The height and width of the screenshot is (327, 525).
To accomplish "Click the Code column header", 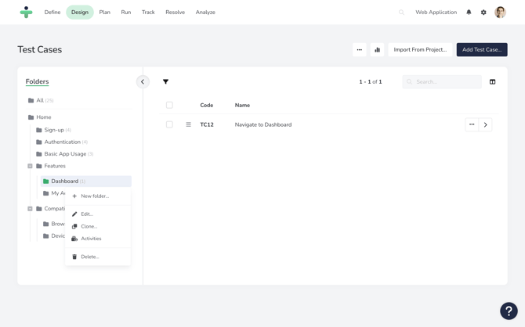I will click(x=207, y=105).
